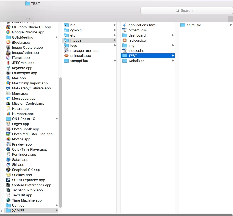Click the favicon.ico file icon
Viewport: 233px width, 216px height.
[x=125, y=40]
